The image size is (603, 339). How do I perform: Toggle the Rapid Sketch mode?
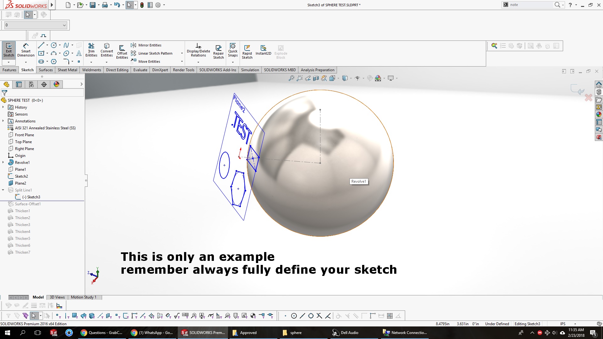[247, 52]
